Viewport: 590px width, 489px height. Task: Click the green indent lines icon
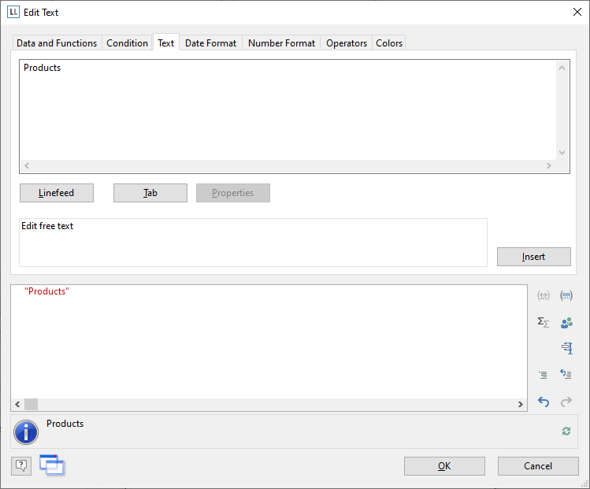543,375
